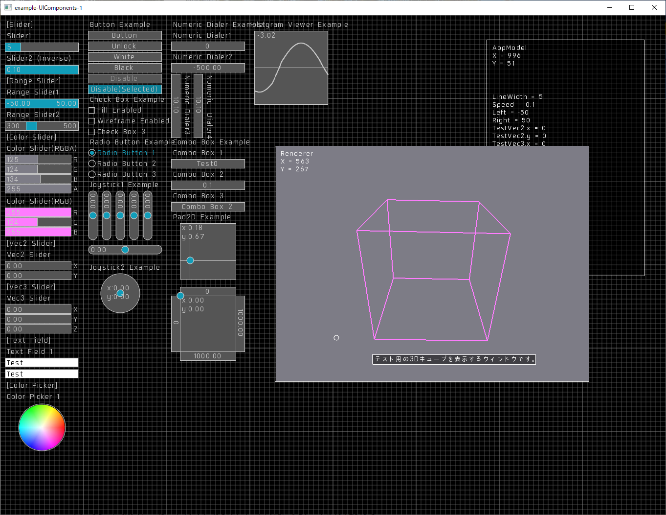Screen dimensions: 666x515
Task: Click the Disable(Selected) button
Action: click(x=125, y=89)
